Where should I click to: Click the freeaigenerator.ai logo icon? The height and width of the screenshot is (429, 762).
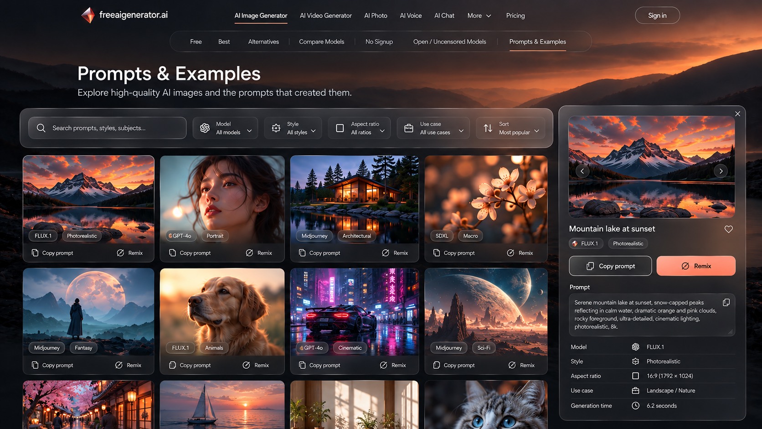88,15
